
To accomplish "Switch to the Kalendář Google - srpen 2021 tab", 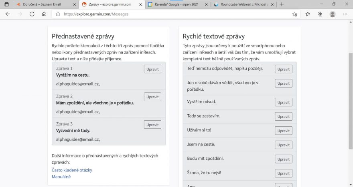I will (178, 4).
